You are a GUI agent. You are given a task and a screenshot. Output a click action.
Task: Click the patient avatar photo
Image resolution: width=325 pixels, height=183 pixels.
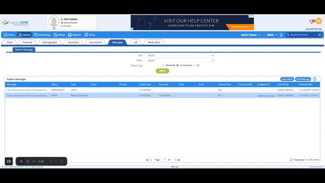[54, 21]
